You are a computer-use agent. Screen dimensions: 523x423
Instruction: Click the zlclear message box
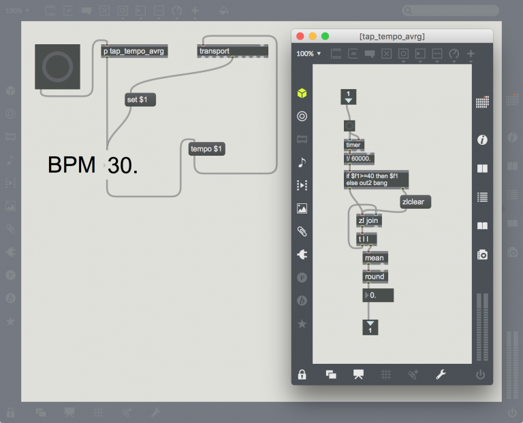point(415,202)
